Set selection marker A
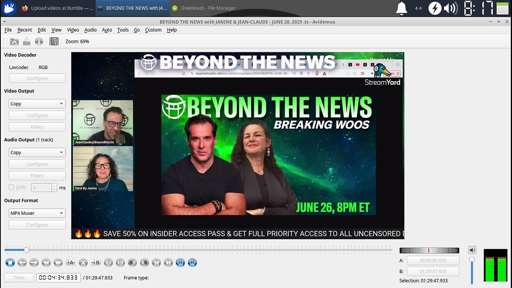The image size is (512, 288). click(71, 263)
